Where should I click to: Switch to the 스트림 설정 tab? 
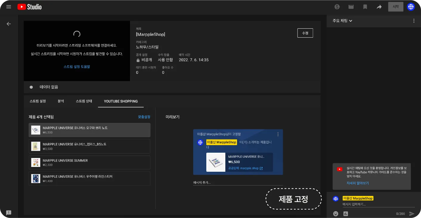(38, 101)
